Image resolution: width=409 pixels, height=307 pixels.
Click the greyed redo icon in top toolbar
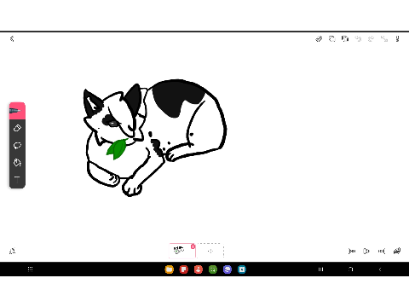tap(371, 39)
